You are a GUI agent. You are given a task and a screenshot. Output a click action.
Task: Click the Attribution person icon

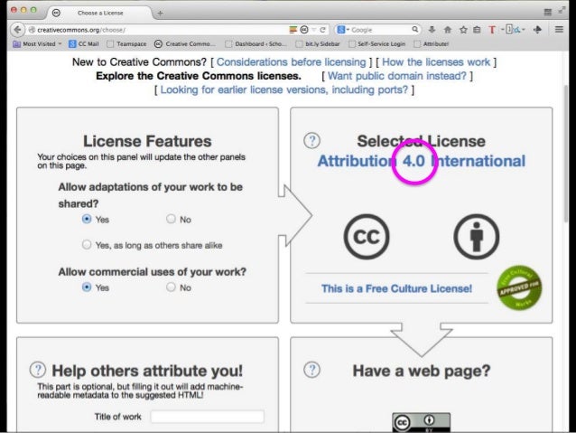pos(477,237)
